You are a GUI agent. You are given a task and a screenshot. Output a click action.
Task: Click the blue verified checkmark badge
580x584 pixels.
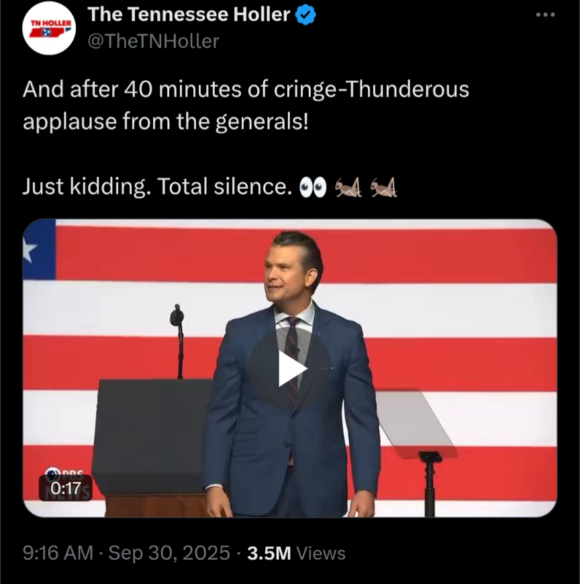coord(305,15)
